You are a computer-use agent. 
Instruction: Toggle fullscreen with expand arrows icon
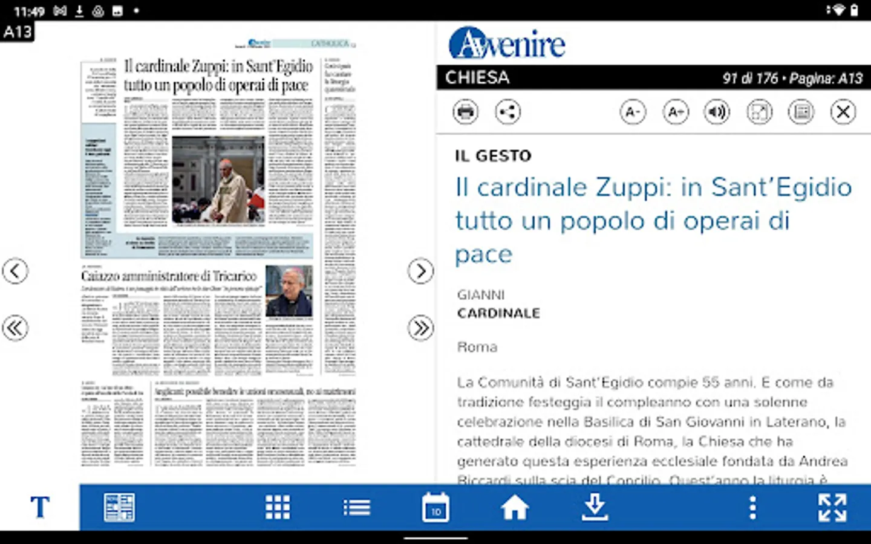point(832,508)
